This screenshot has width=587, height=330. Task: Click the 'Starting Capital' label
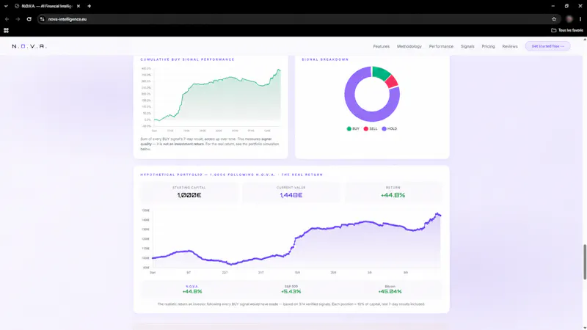[189, 188]
